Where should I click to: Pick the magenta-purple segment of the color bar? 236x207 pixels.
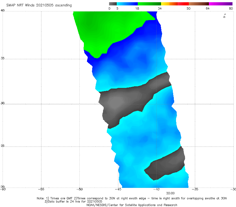[221, 4]
